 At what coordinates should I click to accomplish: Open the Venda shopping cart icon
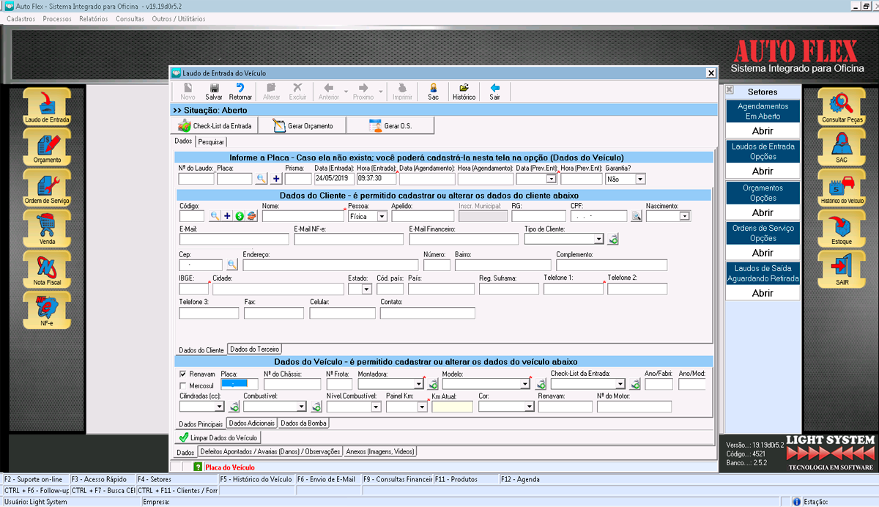pyautogui.click(x=47, y=229)
